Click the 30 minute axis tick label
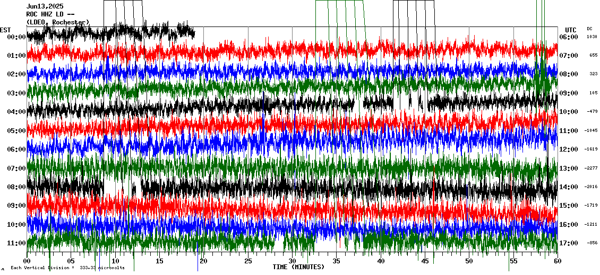The width and height of the screenshot is (600, 275). pyautogui.click(x=292, y=261)
